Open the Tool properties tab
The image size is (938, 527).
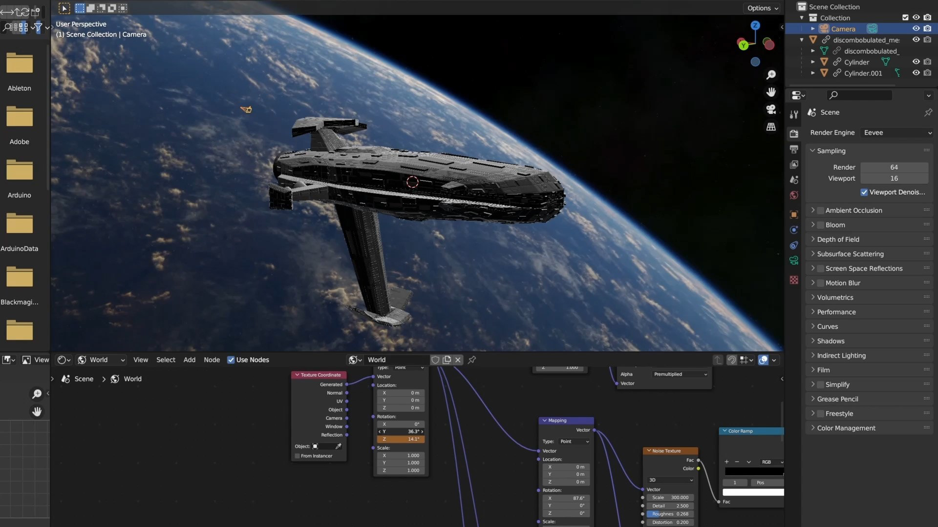[x=794, y=115]
